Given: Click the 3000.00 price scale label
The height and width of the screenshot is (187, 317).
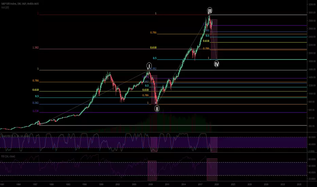Looking at the screenshot, I should click(x=312, y=13).
